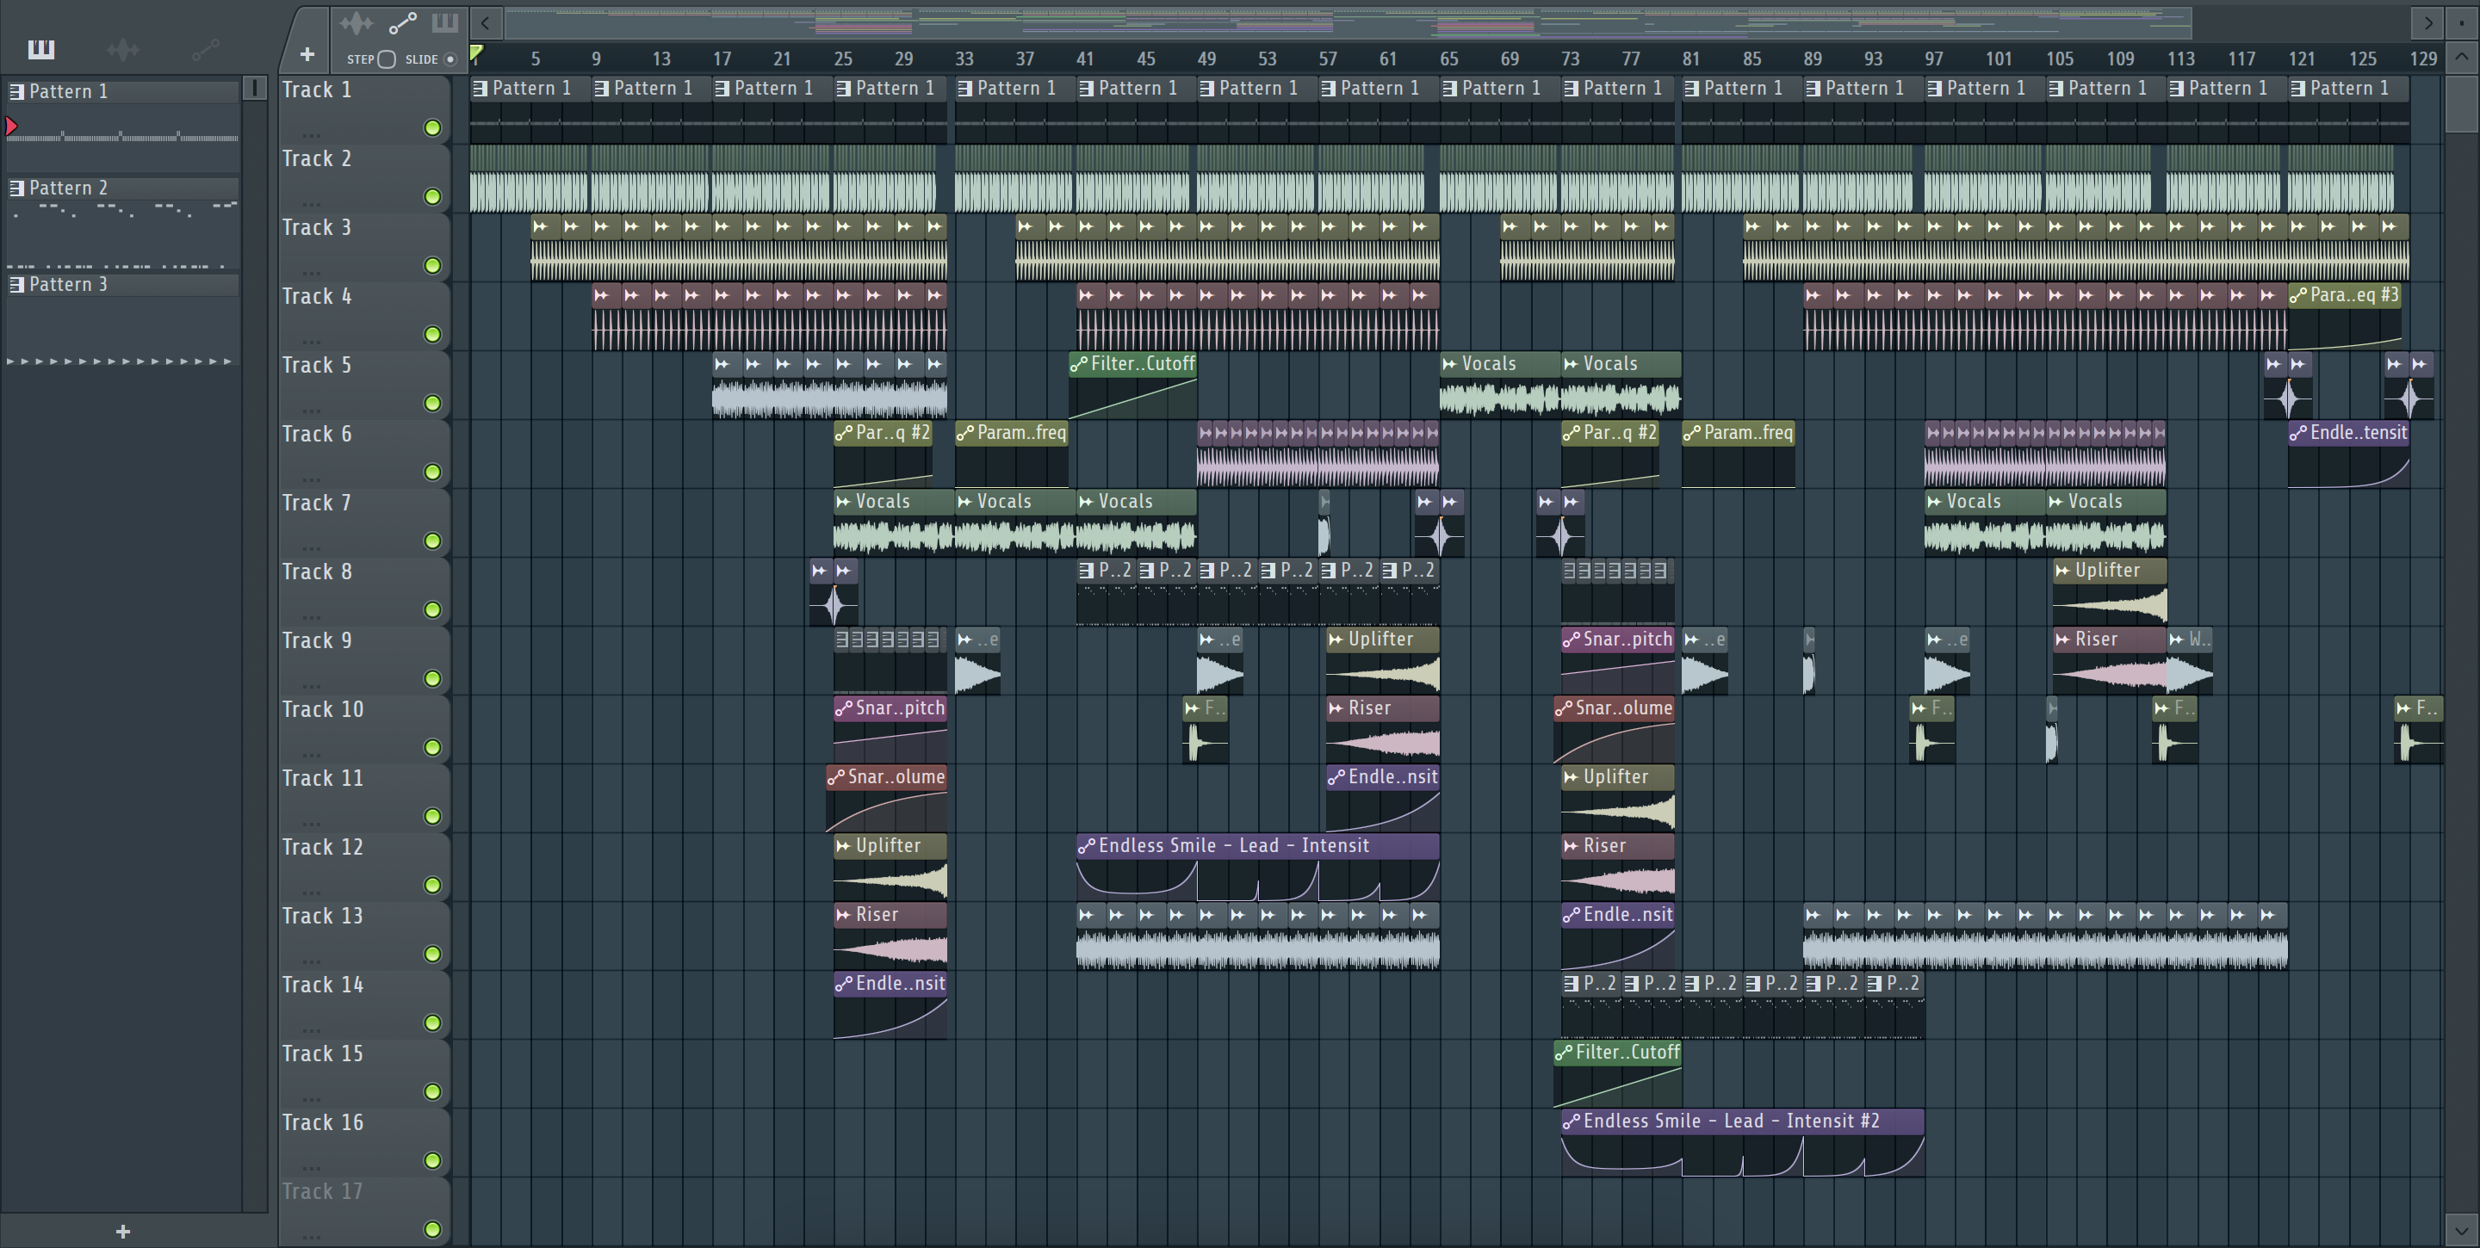The height and width of the screenshot is (1248, 2480).
Task: Select the Riser clip on Track 9
Action: (2110, 660)
